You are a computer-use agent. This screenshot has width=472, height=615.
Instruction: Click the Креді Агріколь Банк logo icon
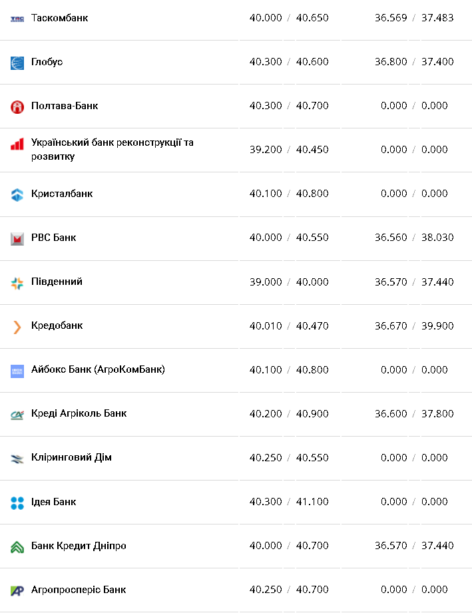[17, 415]
